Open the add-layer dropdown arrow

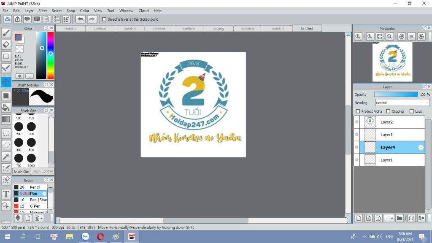[392, 218]
